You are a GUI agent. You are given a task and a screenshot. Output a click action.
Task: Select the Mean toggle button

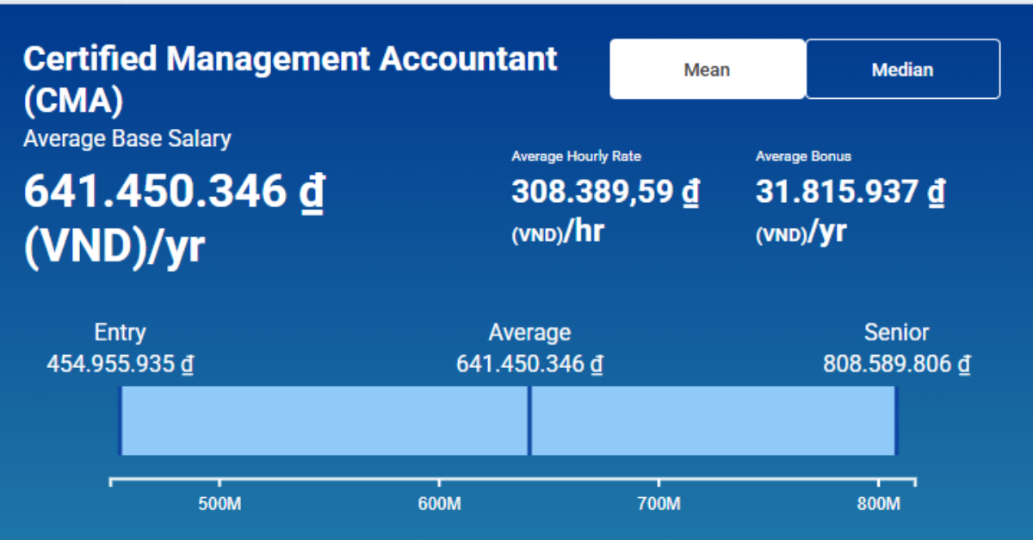[x=707, y=70]
